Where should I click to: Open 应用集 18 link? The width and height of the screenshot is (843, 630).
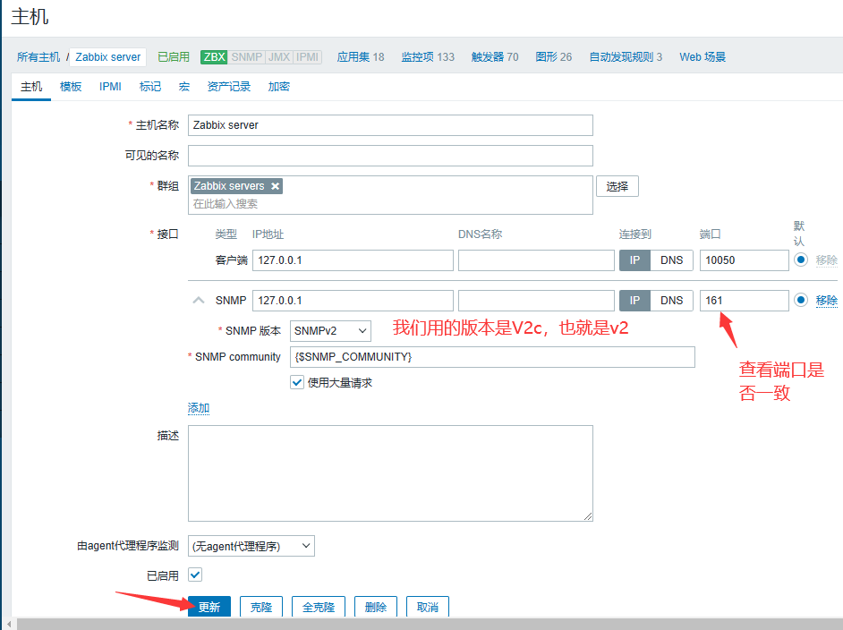click(361, 57)
